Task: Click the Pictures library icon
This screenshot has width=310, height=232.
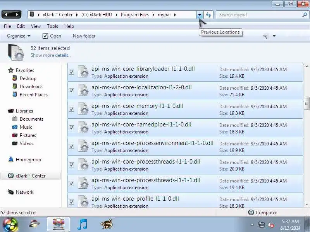Action: click(15, 135)
